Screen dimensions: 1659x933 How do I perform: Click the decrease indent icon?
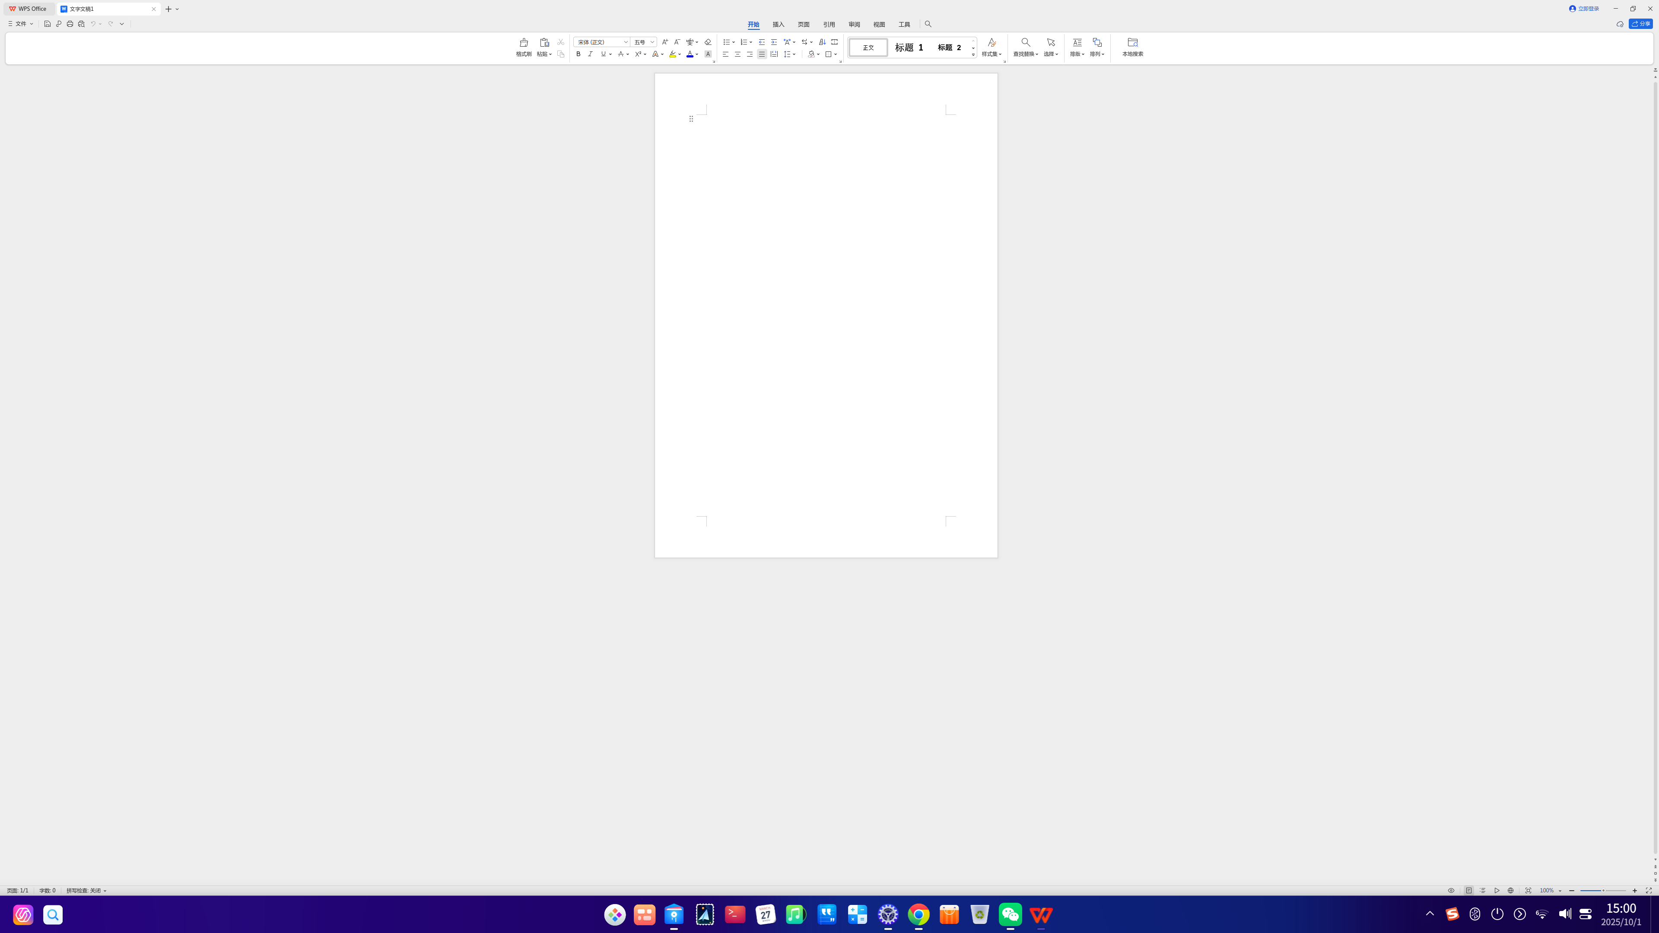[x=762, y=42]
